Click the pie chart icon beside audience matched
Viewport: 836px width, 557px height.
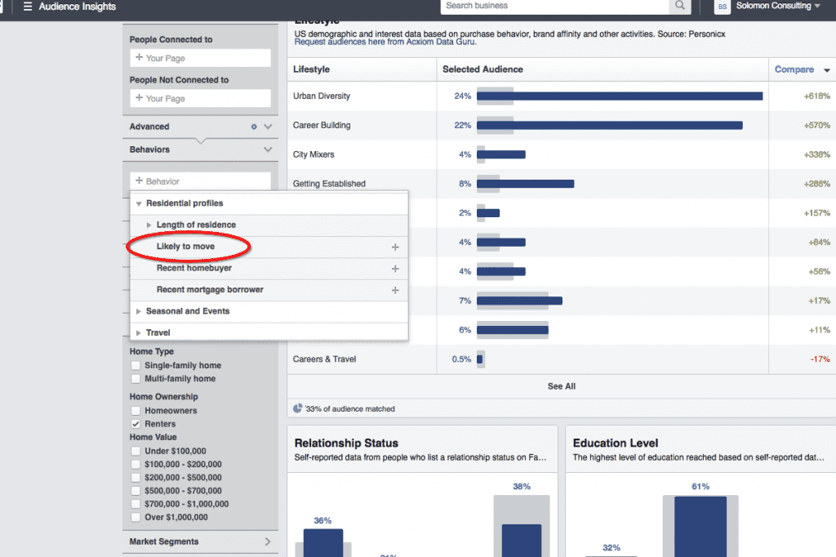pyautogui.click(x=297, y=408)
